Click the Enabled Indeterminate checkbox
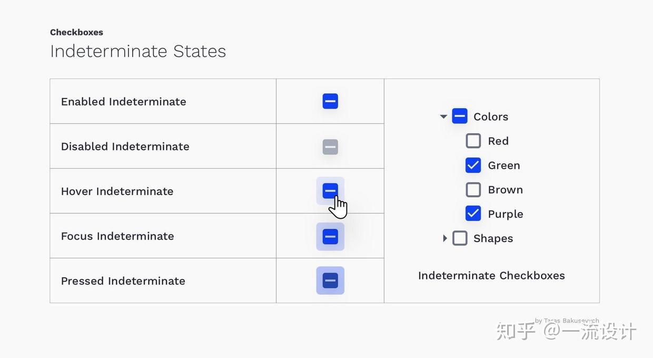This screenshot has height=358, width=653. [x=330, y=101]
